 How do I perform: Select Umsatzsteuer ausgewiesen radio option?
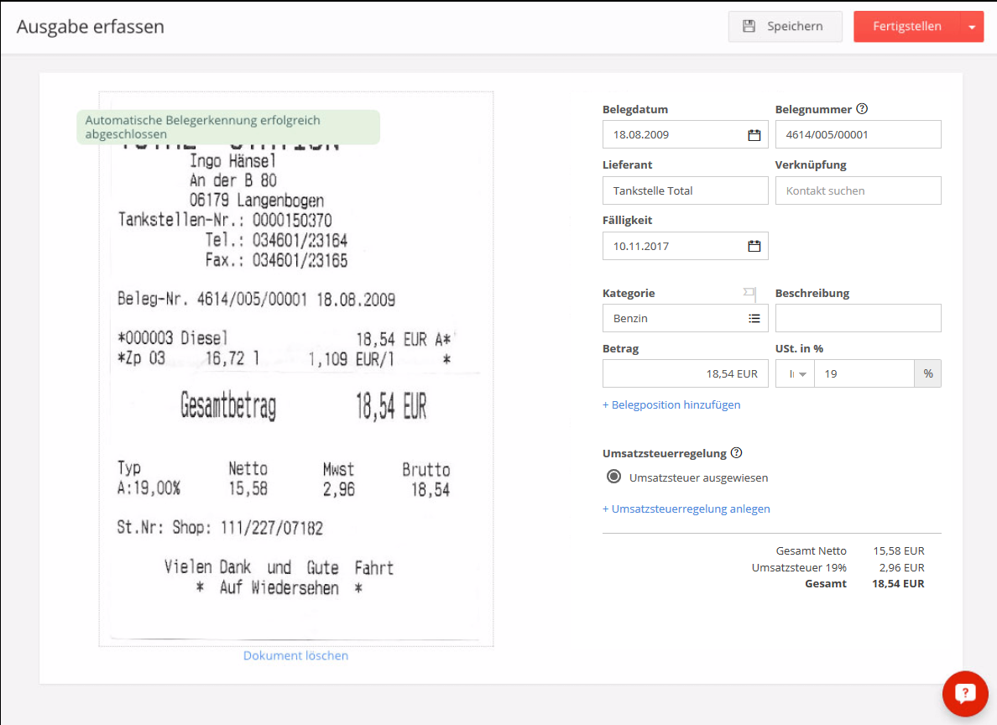click(x=613, y=477)
